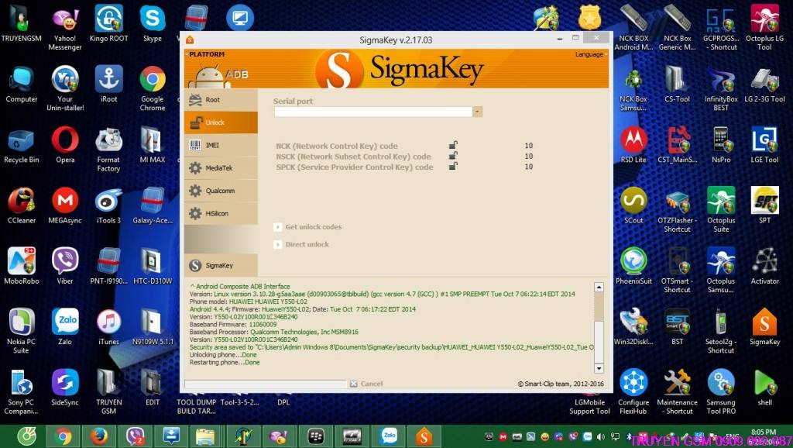Open the Qualcomm tab
Image resolution: width=793 pixels, height=448 pixels.
tap(221, 191)
